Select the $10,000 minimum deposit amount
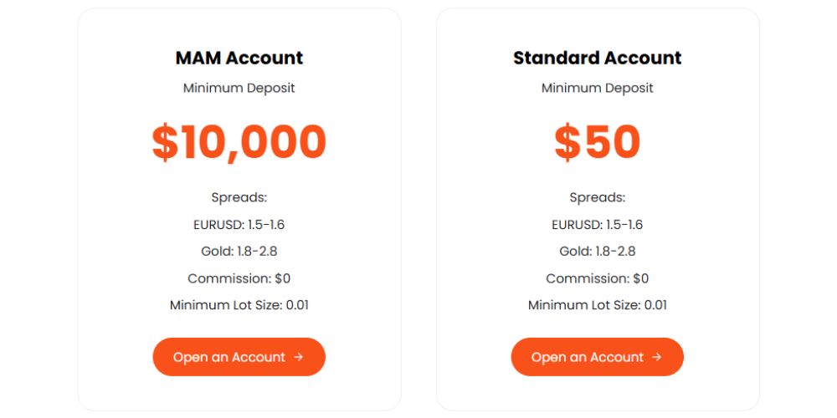This screenshot has height=418, width=837. [239, 142]
